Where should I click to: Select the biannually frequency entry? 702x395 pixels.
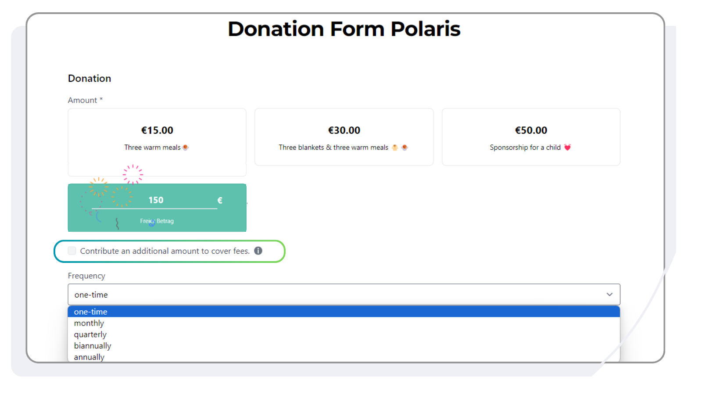pyautogui.click(x=93, y=346)
